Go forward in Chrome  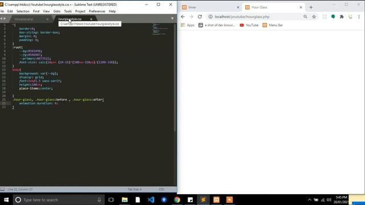pos(191,17)
